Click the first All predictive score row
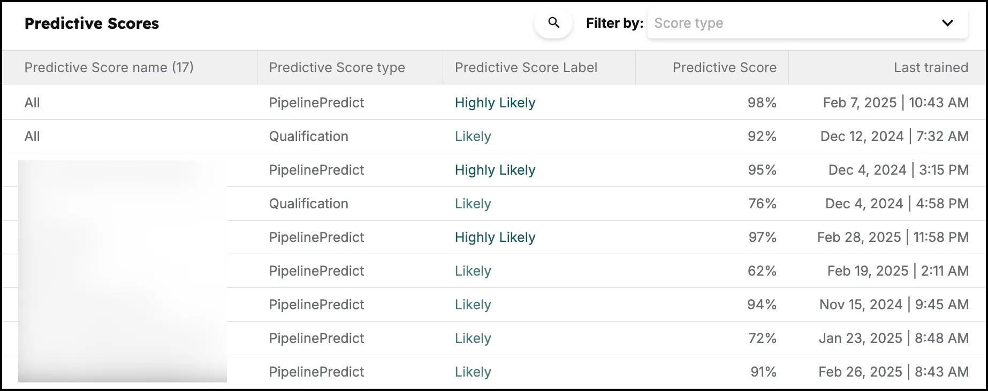Viewport: 988px width, 391px height. click(32, 103)
